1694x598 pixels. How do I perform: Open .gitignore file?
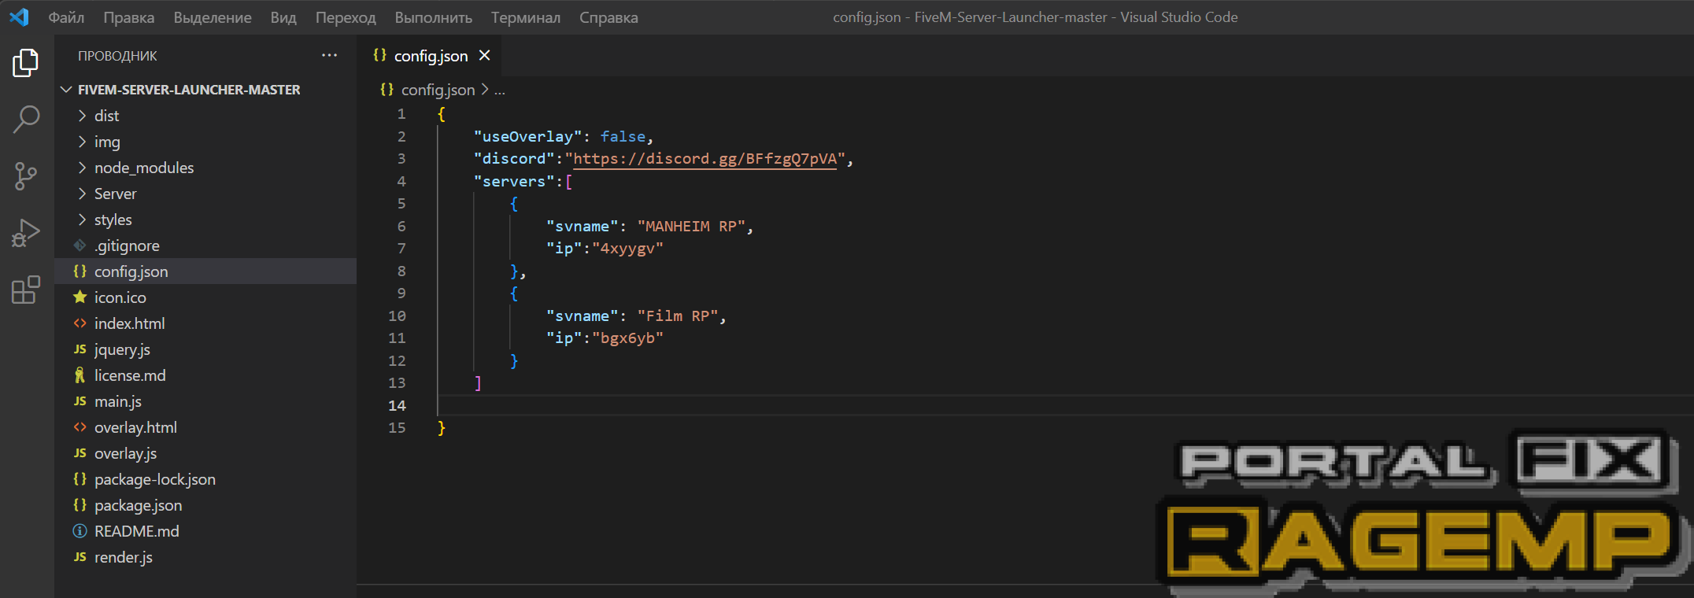click(x=127, y=245)
